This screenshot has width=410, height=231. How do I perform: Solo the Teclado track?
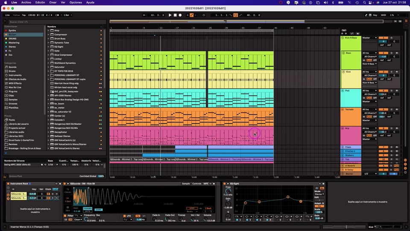[392, 110]
